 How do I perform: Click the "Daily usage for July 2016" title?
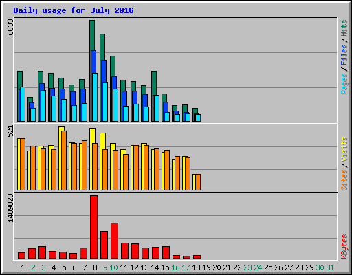click(x=74, y=10)
